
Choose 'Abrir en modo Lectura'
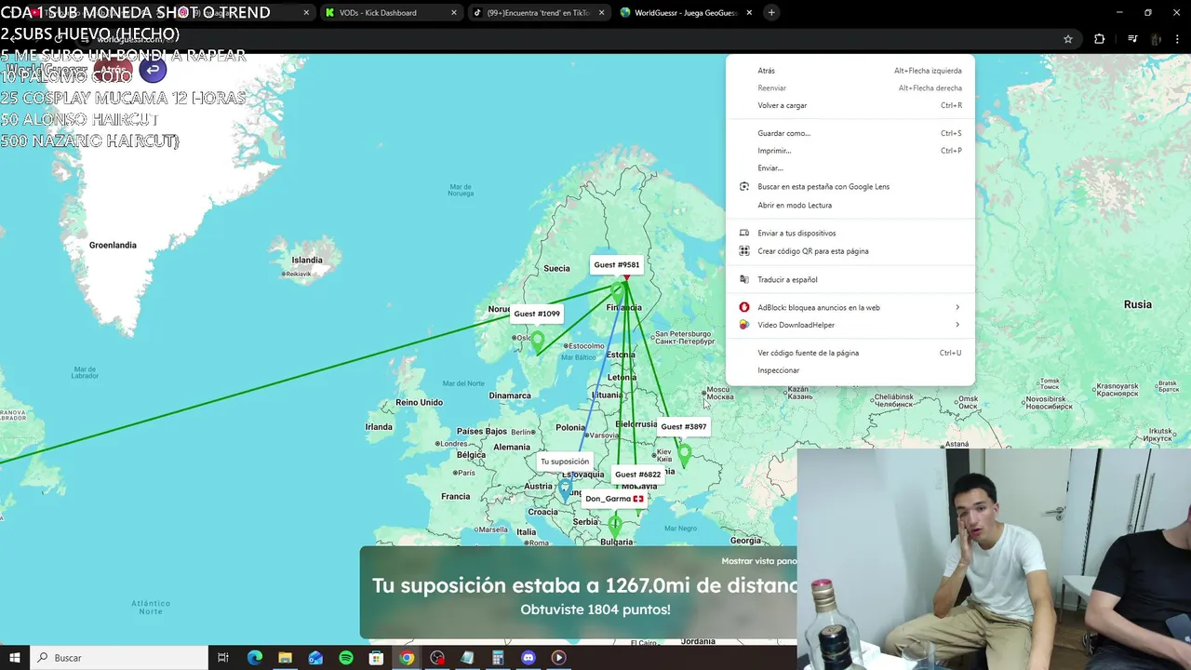(x=850, y=205)
